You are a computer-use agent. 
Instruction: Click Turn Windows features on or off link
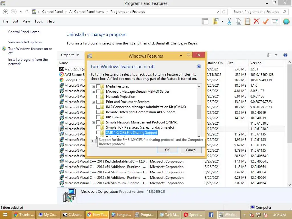click(x=30, y=51)
